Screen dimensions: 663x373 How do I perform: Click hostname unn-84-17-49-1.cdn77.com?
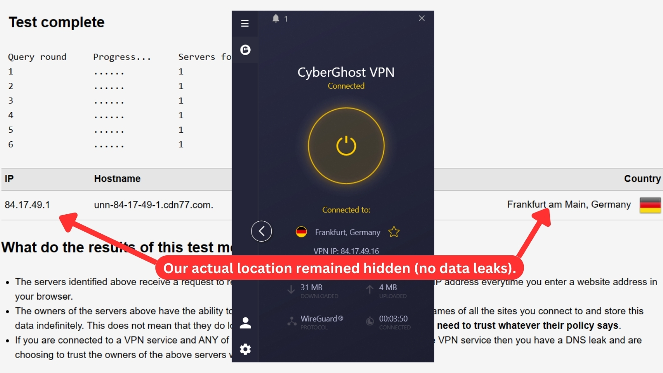pos(154,205)
